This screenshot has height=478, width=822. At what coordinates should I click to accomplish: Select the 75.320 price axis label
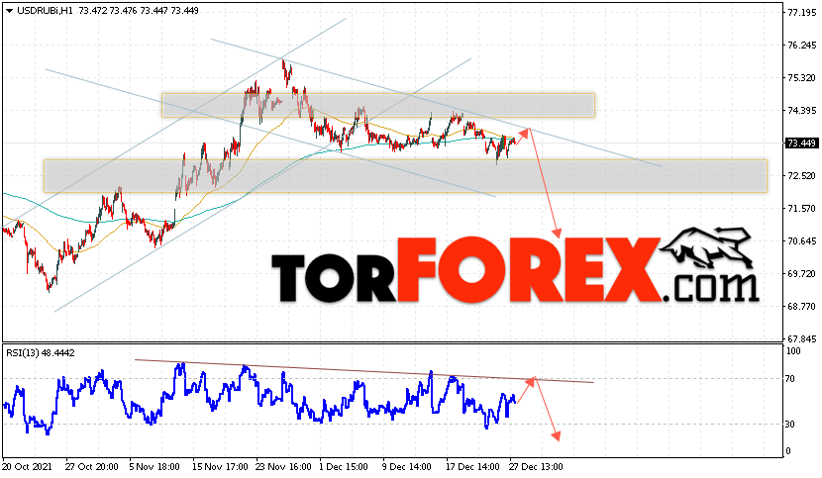802,77
